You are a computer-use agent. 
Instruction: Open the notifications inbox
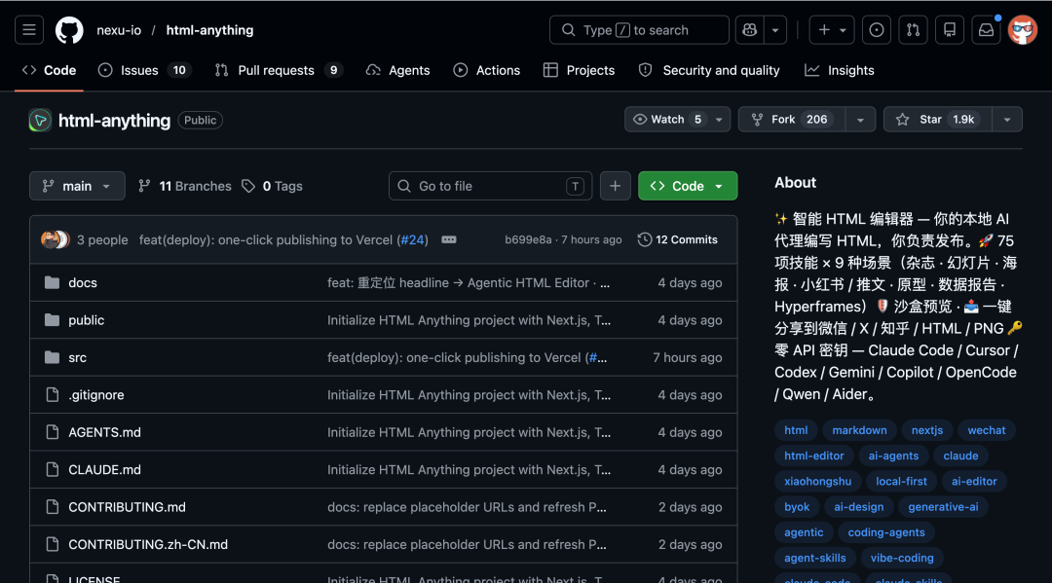point(986,30)
